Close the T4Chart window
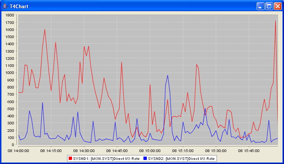 278,6
